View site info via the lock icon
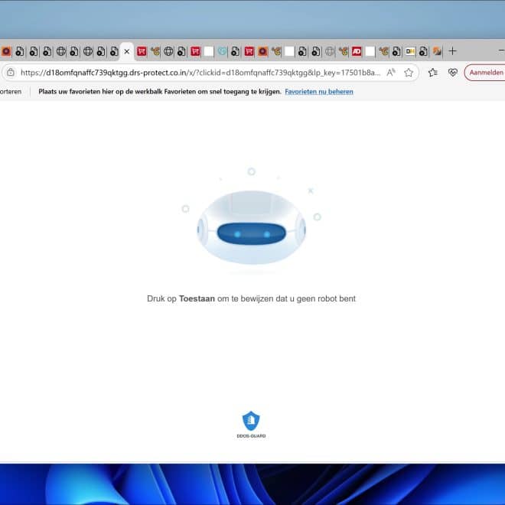This screenshot has width=505, height=505. [11, 73]
